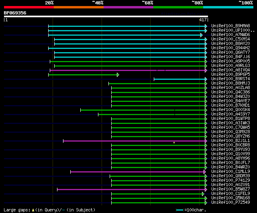Click the UniRef100_A8IVQ4 label
Screen dimensions: 257x213
click(x=230, y=70)
